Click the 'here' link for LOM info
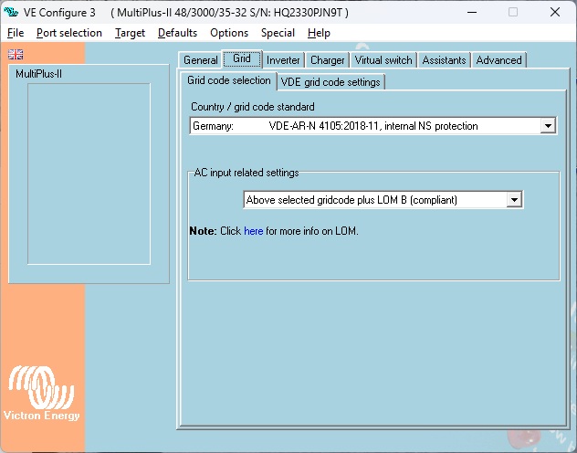 [x=254, y=231]
